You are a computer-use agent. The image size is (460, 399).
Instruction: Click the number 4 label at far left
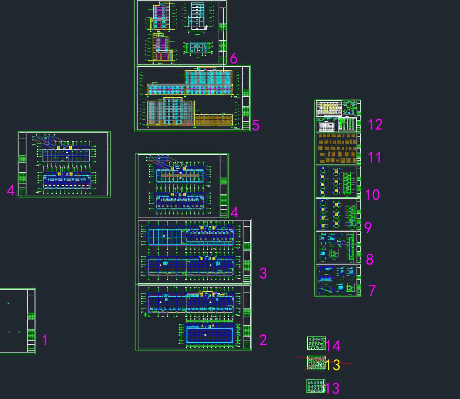pyautogui.click(x=11, y=190)
